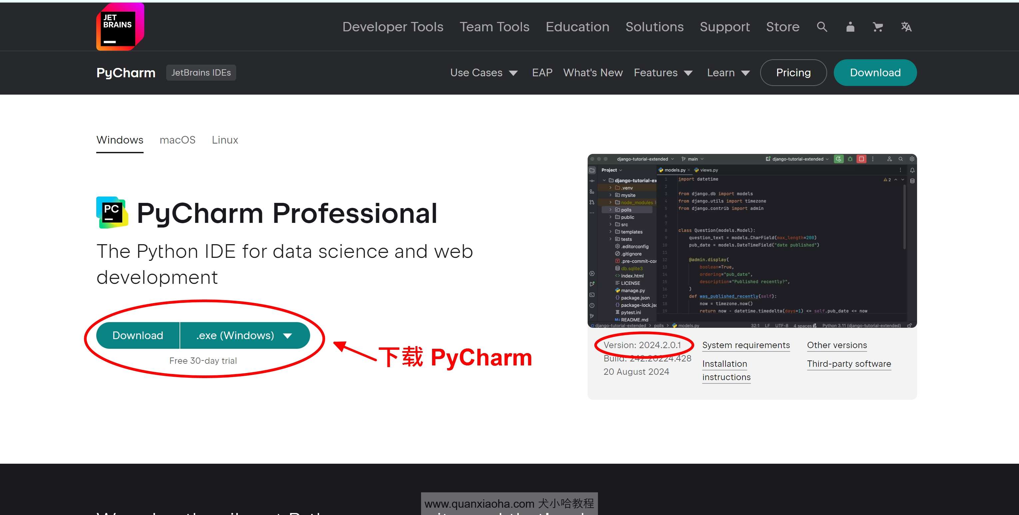Open Installation instructions link
The image size is (1019, 515).
click(726, 371)
